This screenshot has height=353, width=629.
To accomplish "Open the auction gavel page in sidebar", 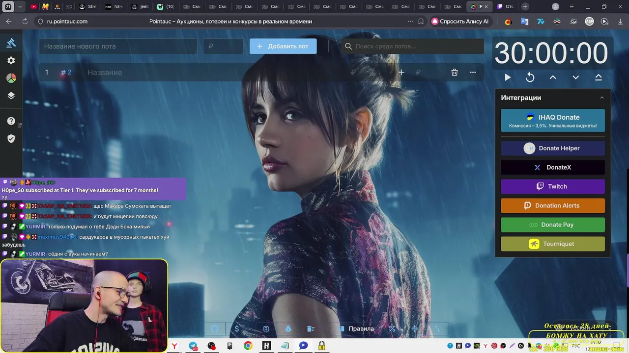I will 11,43.
